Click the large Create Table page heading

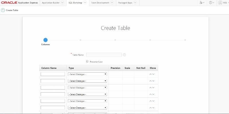coord(115,28)
